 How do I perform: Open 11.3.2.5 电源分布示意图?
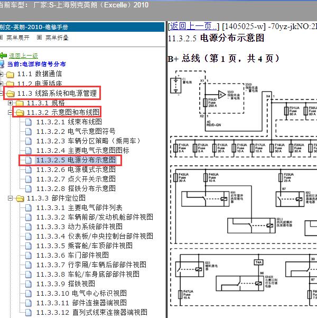tap(76, 160)
